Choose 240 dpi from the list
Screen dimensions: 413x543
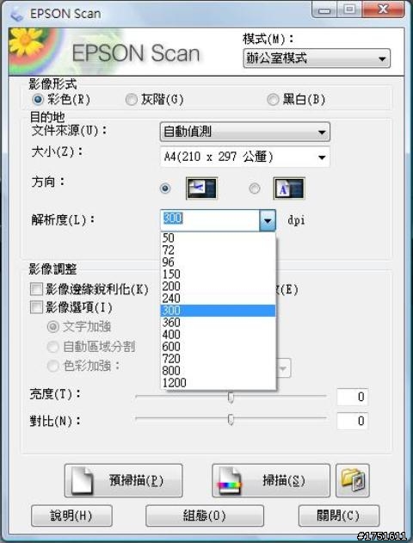[218, 298]
